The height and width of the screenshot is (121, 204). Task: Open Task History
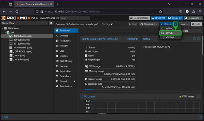click(x=66, y=61)
